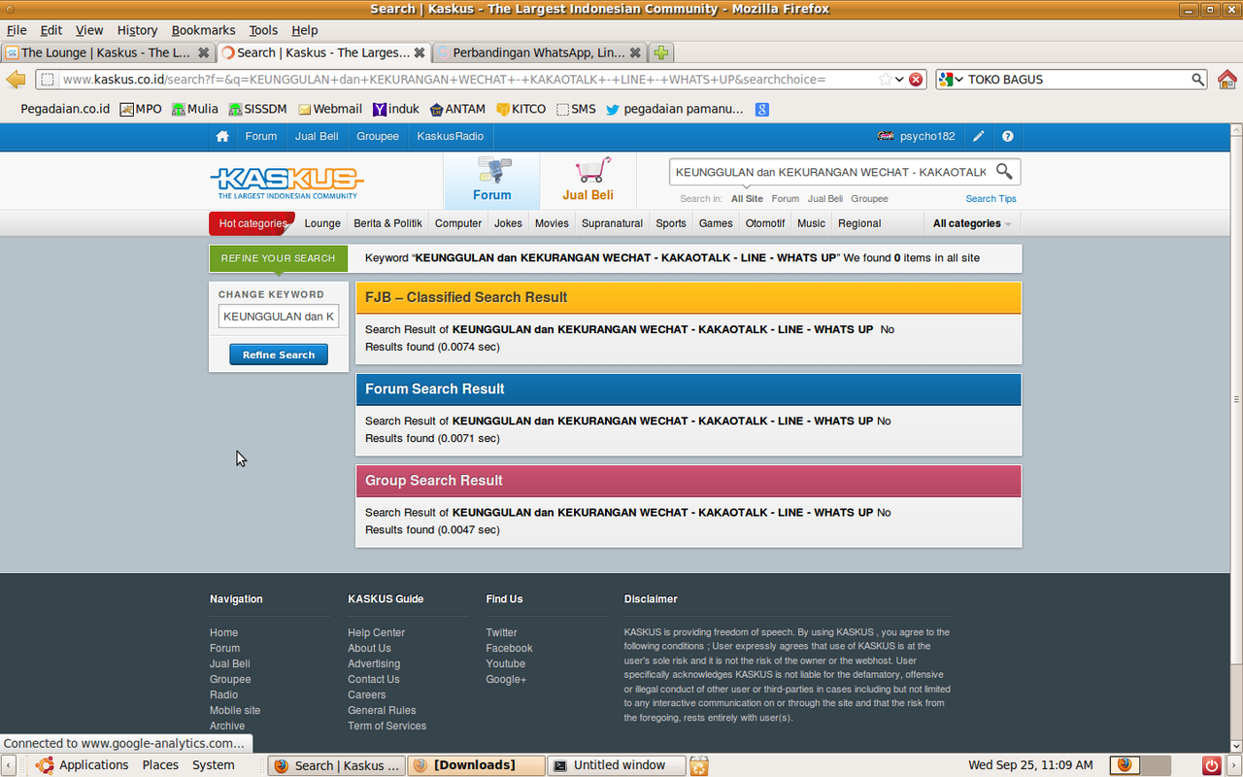The image size is (1243, 777).
Task: Close The Lounge tab
Action: click(x=204, y=52)
